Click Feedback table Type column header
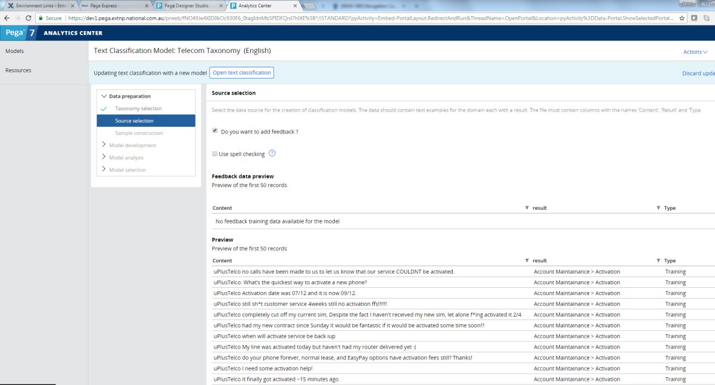Screen dimensions: 715x385 (670, 208)
